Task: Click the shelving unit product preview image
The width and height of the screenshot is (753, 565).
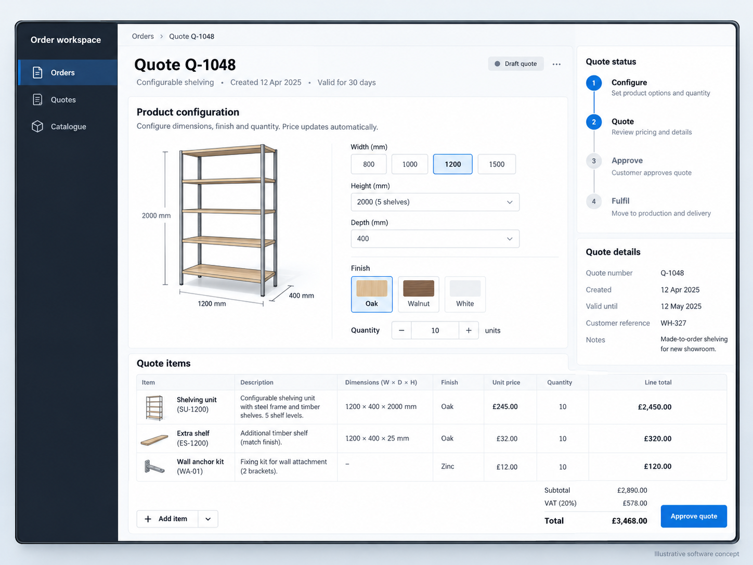Action: pos(229,221)
